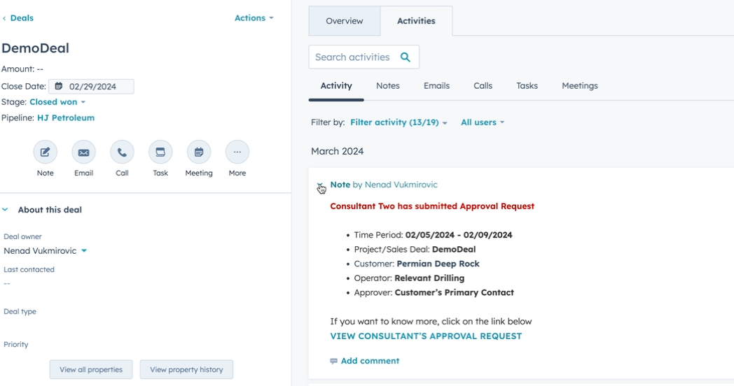Open the All users filter dropdown
This screenshot has height=386, width=734.
(482, 122)
